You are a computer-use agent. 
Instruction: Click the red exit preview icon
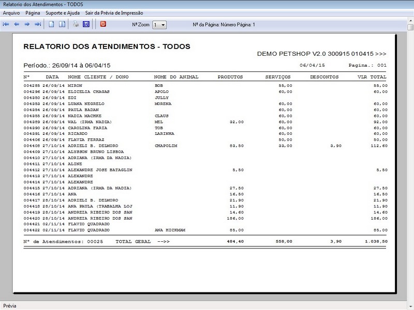[103, 24]
